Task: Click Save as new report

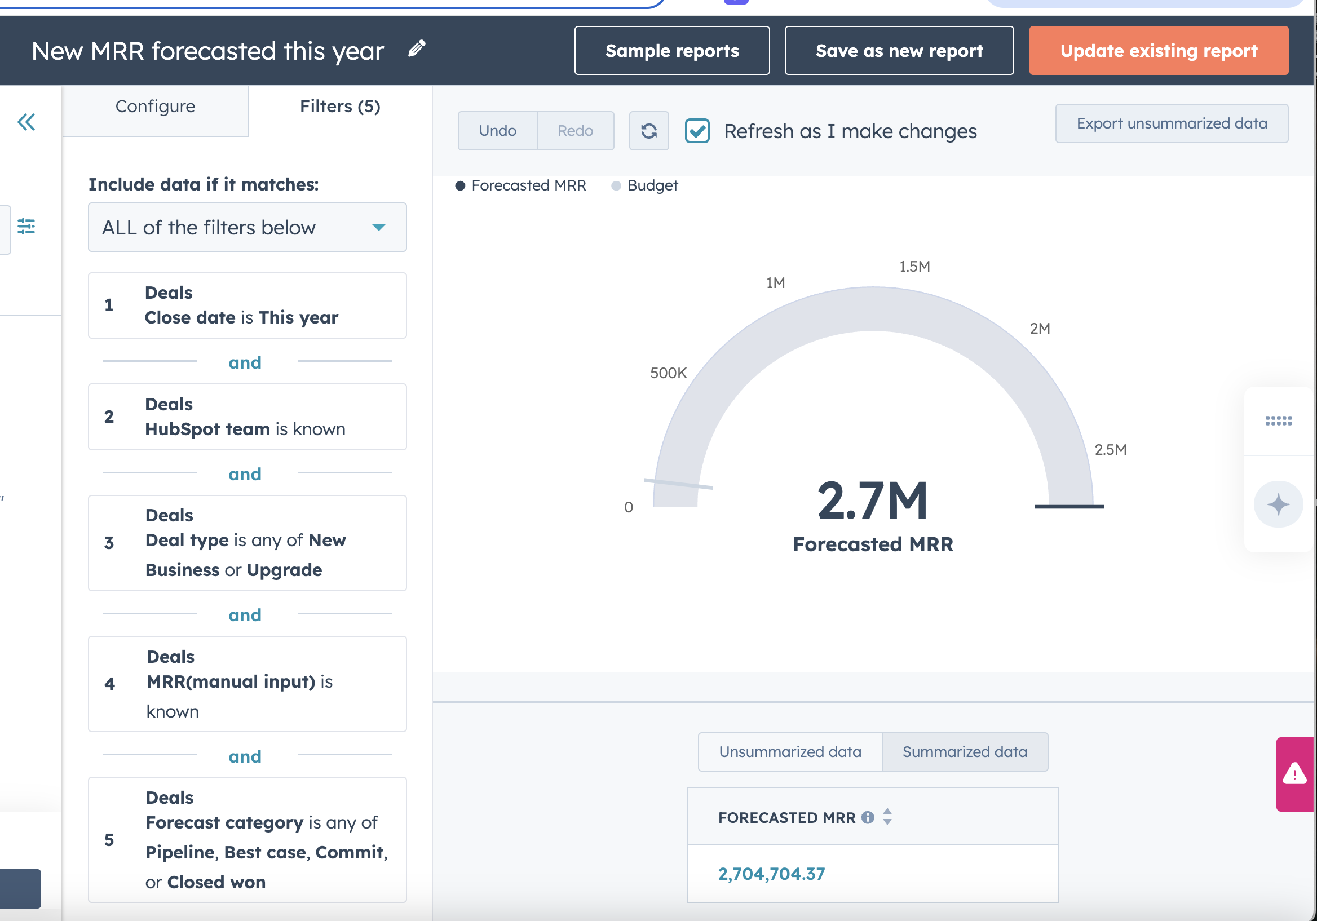Action: (899, 51)
